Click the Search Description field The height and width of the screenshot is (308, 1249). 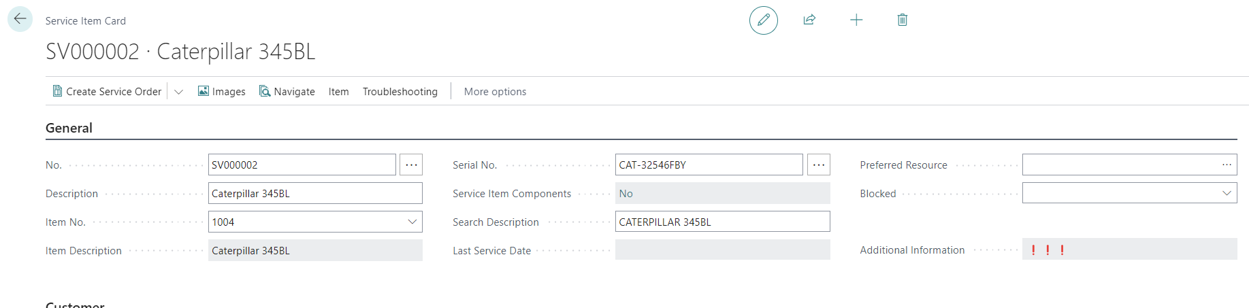[722, 222]
